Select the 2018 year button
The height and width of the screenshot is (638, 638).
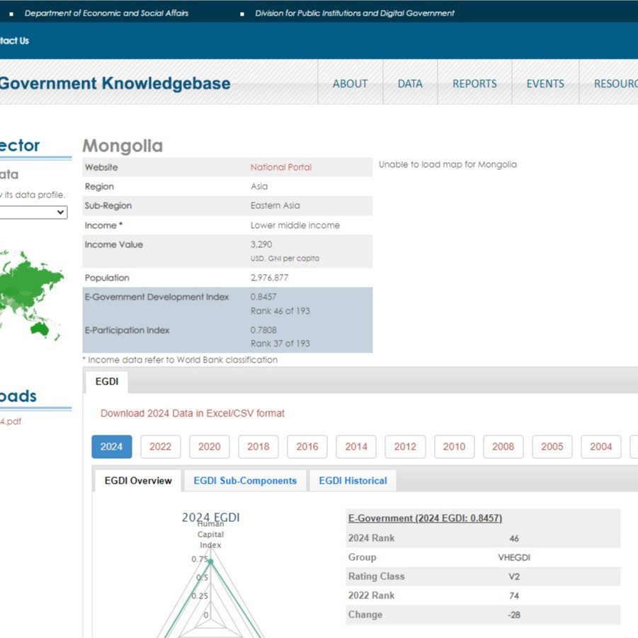click(x=258, y=447)
